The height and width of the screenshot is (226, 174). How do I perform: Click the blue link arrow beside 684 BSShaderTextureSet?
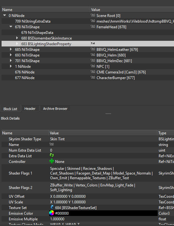(52, 207)
